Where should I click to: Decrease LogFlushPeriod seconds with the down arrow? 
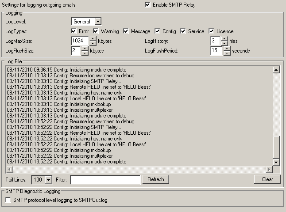227,53
